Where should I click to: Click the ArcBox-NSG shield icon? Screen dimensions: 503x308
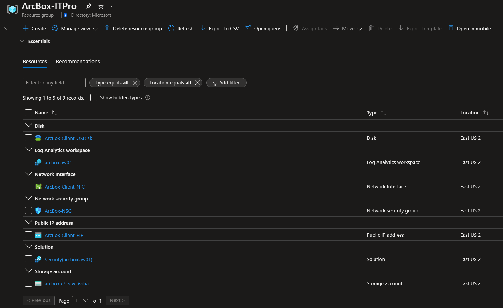pos(38,211)
